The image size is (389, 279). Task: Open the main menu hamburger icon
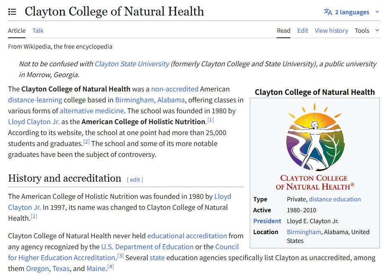(x=12, y=12)
